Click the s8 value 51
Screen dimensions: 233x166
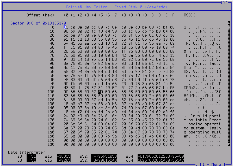[x=31, y=156]
